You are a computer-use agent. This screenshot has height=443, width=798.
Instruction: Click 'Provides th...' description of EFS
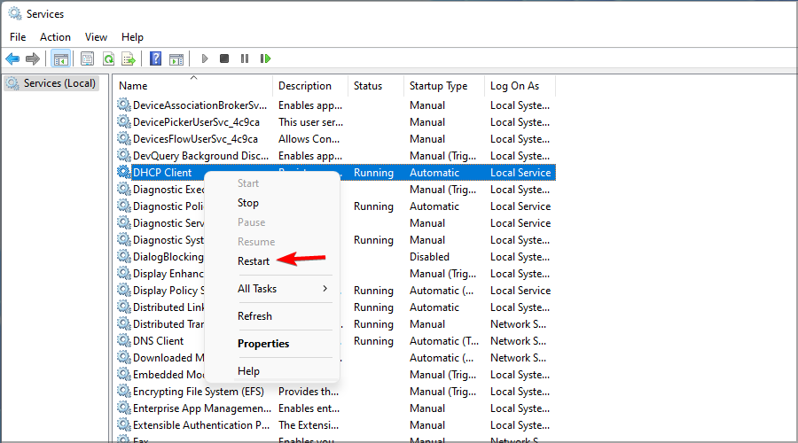pos(309,391)
